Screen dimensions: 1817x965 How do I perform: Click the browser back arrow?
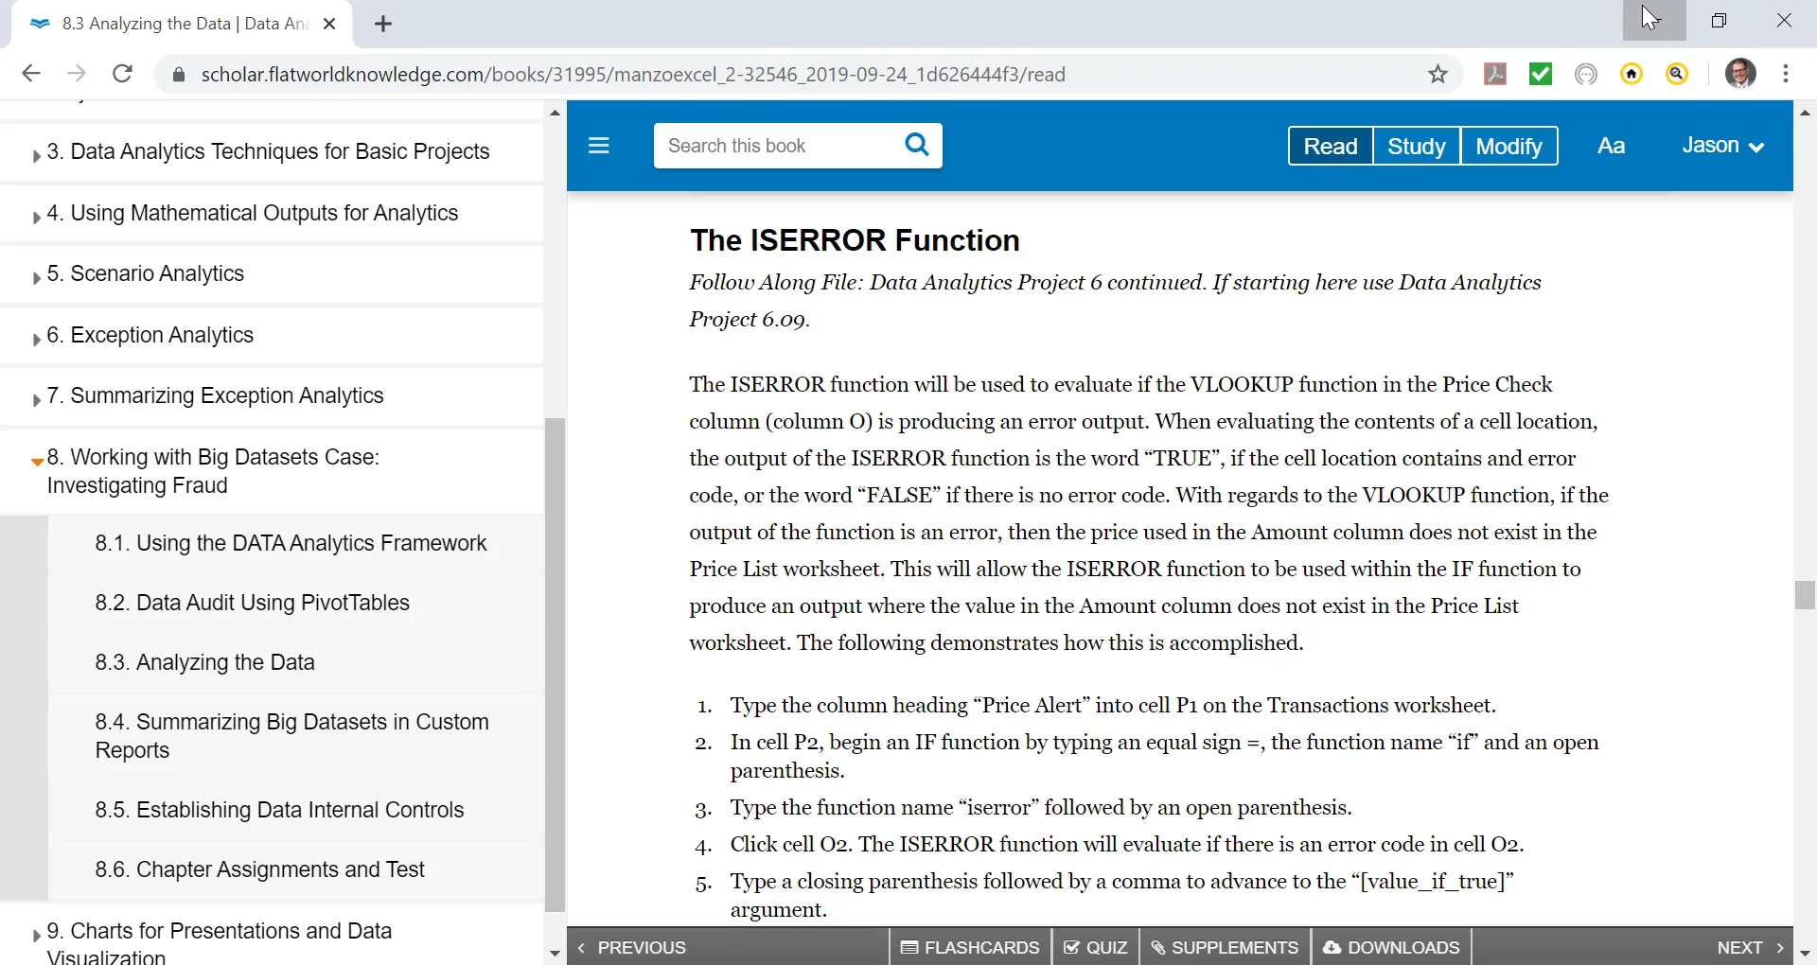30,74
